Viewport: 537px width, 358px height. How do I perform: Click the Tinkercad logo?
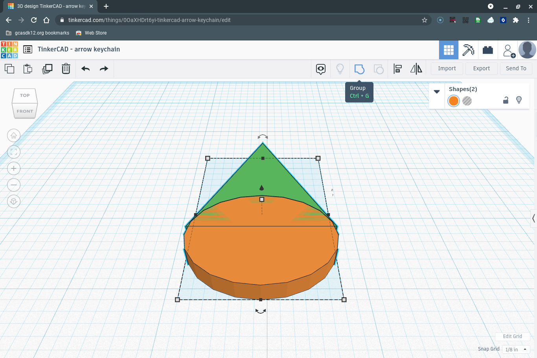click(9, 50)
